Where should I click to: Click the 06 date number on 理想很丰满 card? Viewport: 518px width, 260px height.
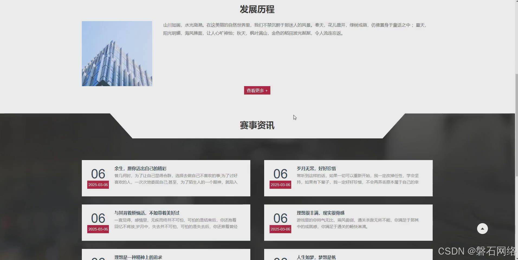(280, 218)
